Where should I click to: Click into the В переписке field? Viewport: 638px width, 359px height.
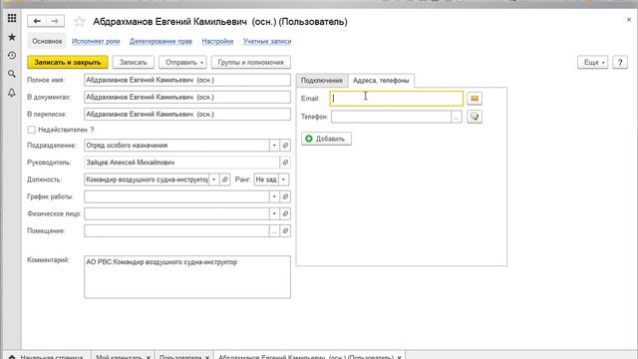pos(187,115)
